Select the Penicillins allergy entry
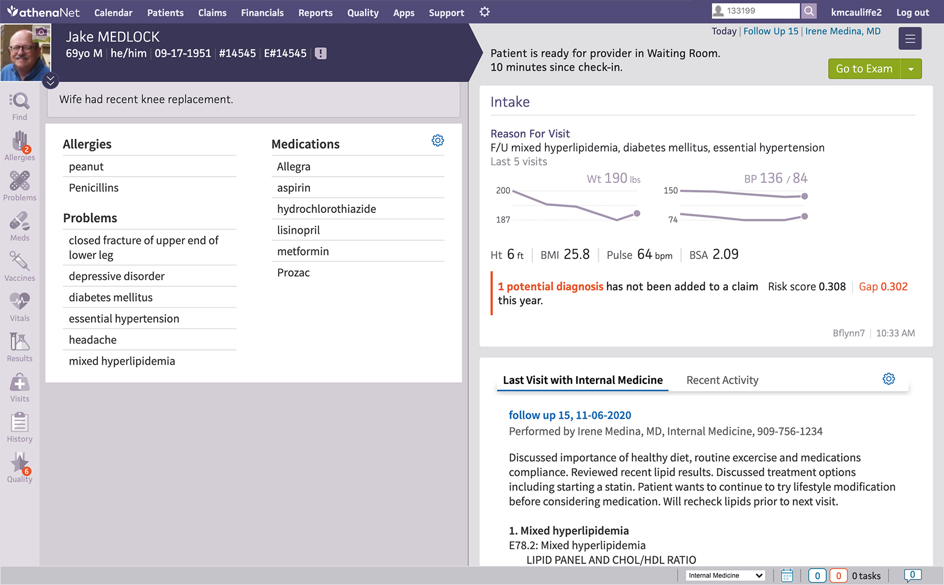This screenshot has height=585, width=944. pos(150,187)
